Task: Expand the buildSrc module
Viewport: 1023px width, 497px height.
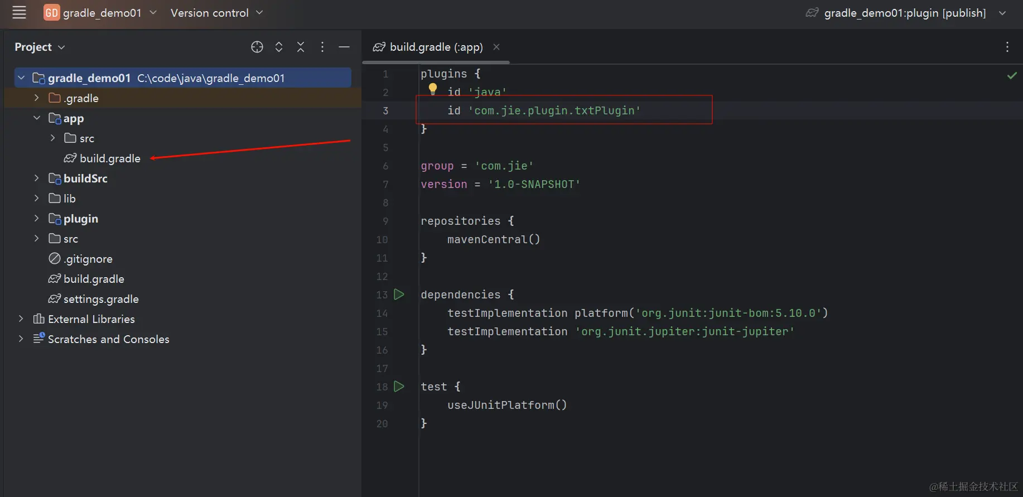Action: tap(37, 178)
